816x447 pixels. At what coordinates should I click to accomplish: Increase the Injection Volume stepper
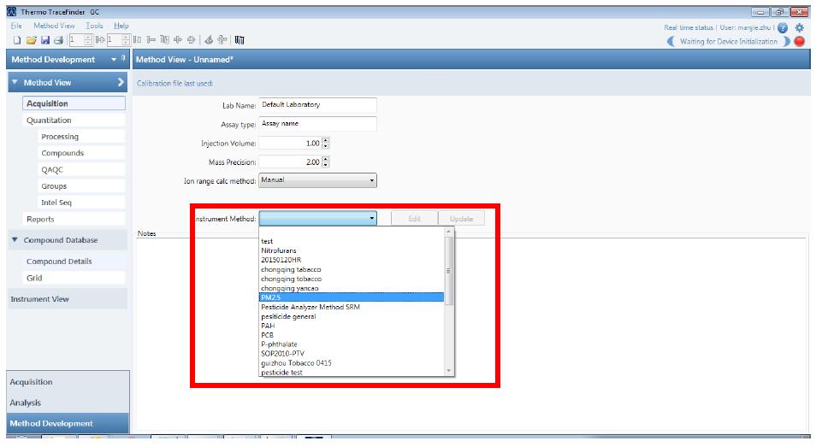[x=325, y=140]
